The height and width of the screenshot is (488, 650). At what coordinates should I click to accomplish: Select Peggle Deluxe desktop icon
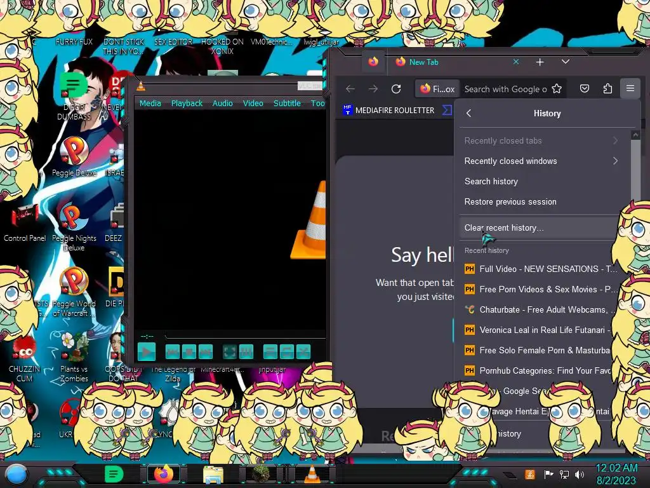point(74,156)
